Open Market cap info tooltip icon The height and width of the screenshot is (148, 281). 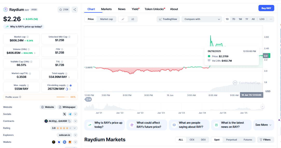tap(27, 37)
